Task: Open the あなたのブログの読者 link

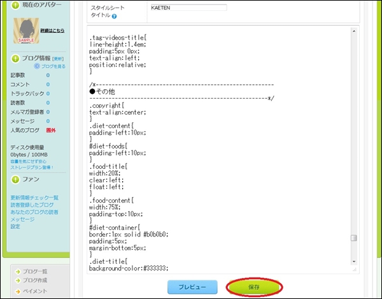Action: pos(34,212)
